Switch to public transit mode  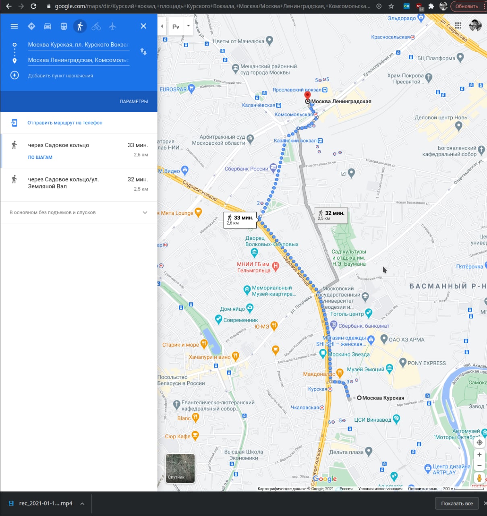[64, 26]
